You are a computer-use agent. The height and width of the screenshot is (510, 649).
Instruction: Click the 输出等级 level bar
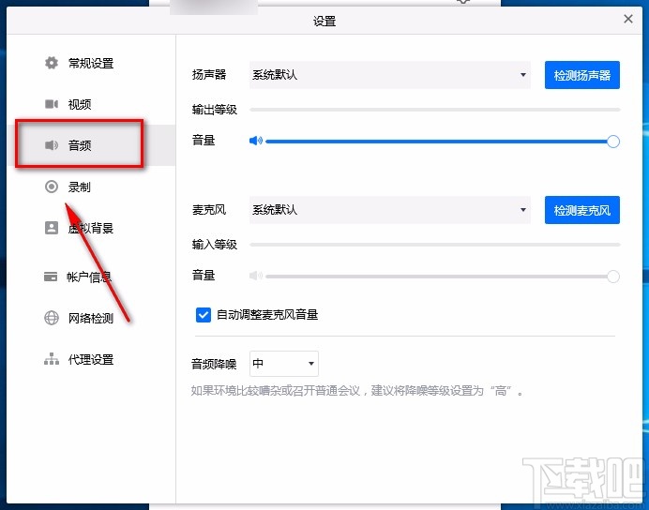click(x=434, y=110)
